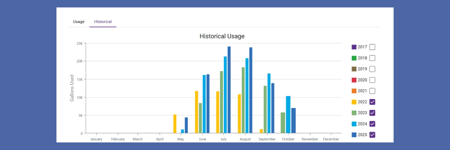Click the dark blue 2025 legend swatch

354,135
